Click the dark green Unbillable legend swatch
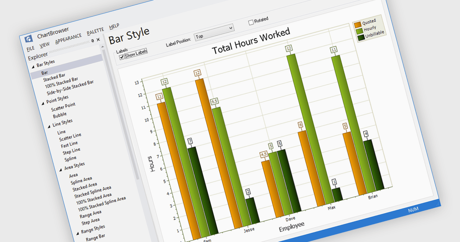 click(x=361, y=38)
